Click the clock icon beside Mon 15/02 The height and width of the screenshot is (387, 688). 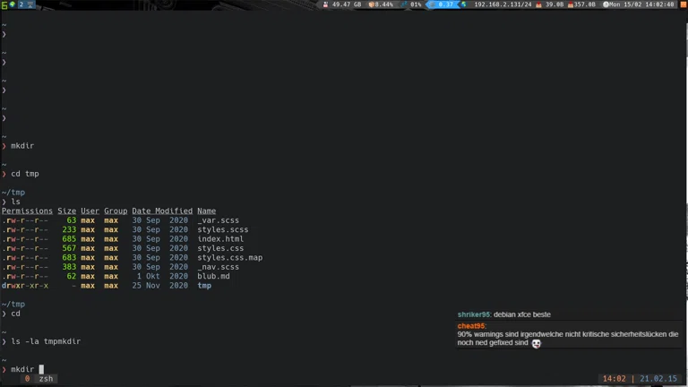pos(606,4)
